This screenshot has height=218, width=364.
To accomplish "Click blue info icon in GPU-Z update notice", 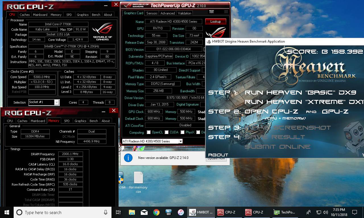I will [128, 158].
